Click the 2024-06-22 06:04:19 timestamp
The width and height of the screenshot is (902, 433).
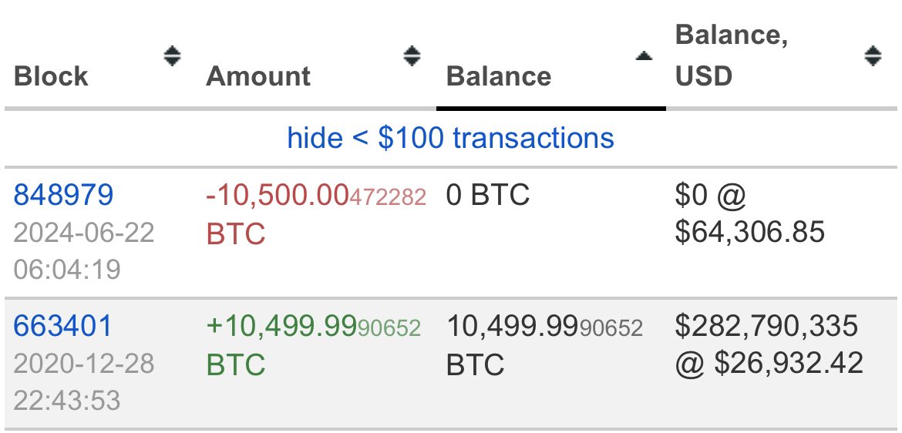[x=84, y=251]
